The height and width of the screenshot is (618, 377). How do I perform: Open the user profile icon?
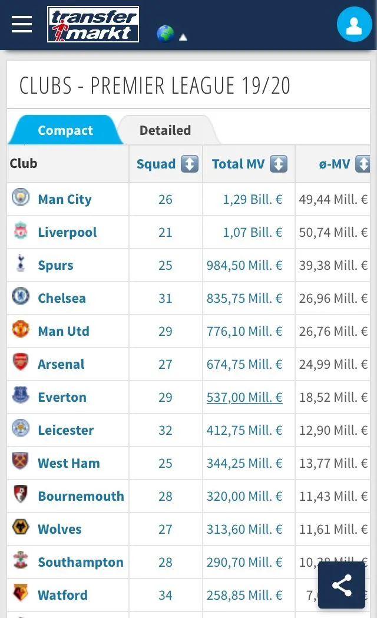(x=354, y=25)
